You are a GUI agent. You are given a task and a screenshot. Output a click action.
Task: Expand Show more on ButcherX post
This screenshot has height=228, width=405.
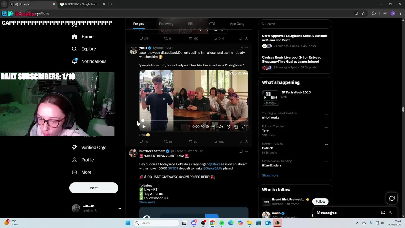click(147, 202)
